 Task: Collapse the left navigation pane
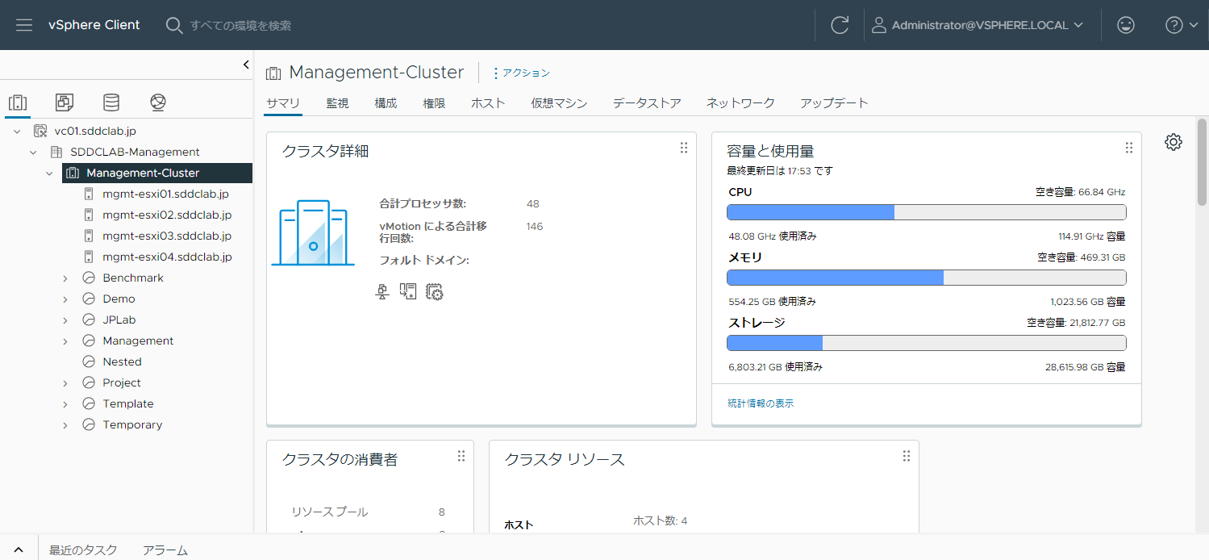click(246, 65)
